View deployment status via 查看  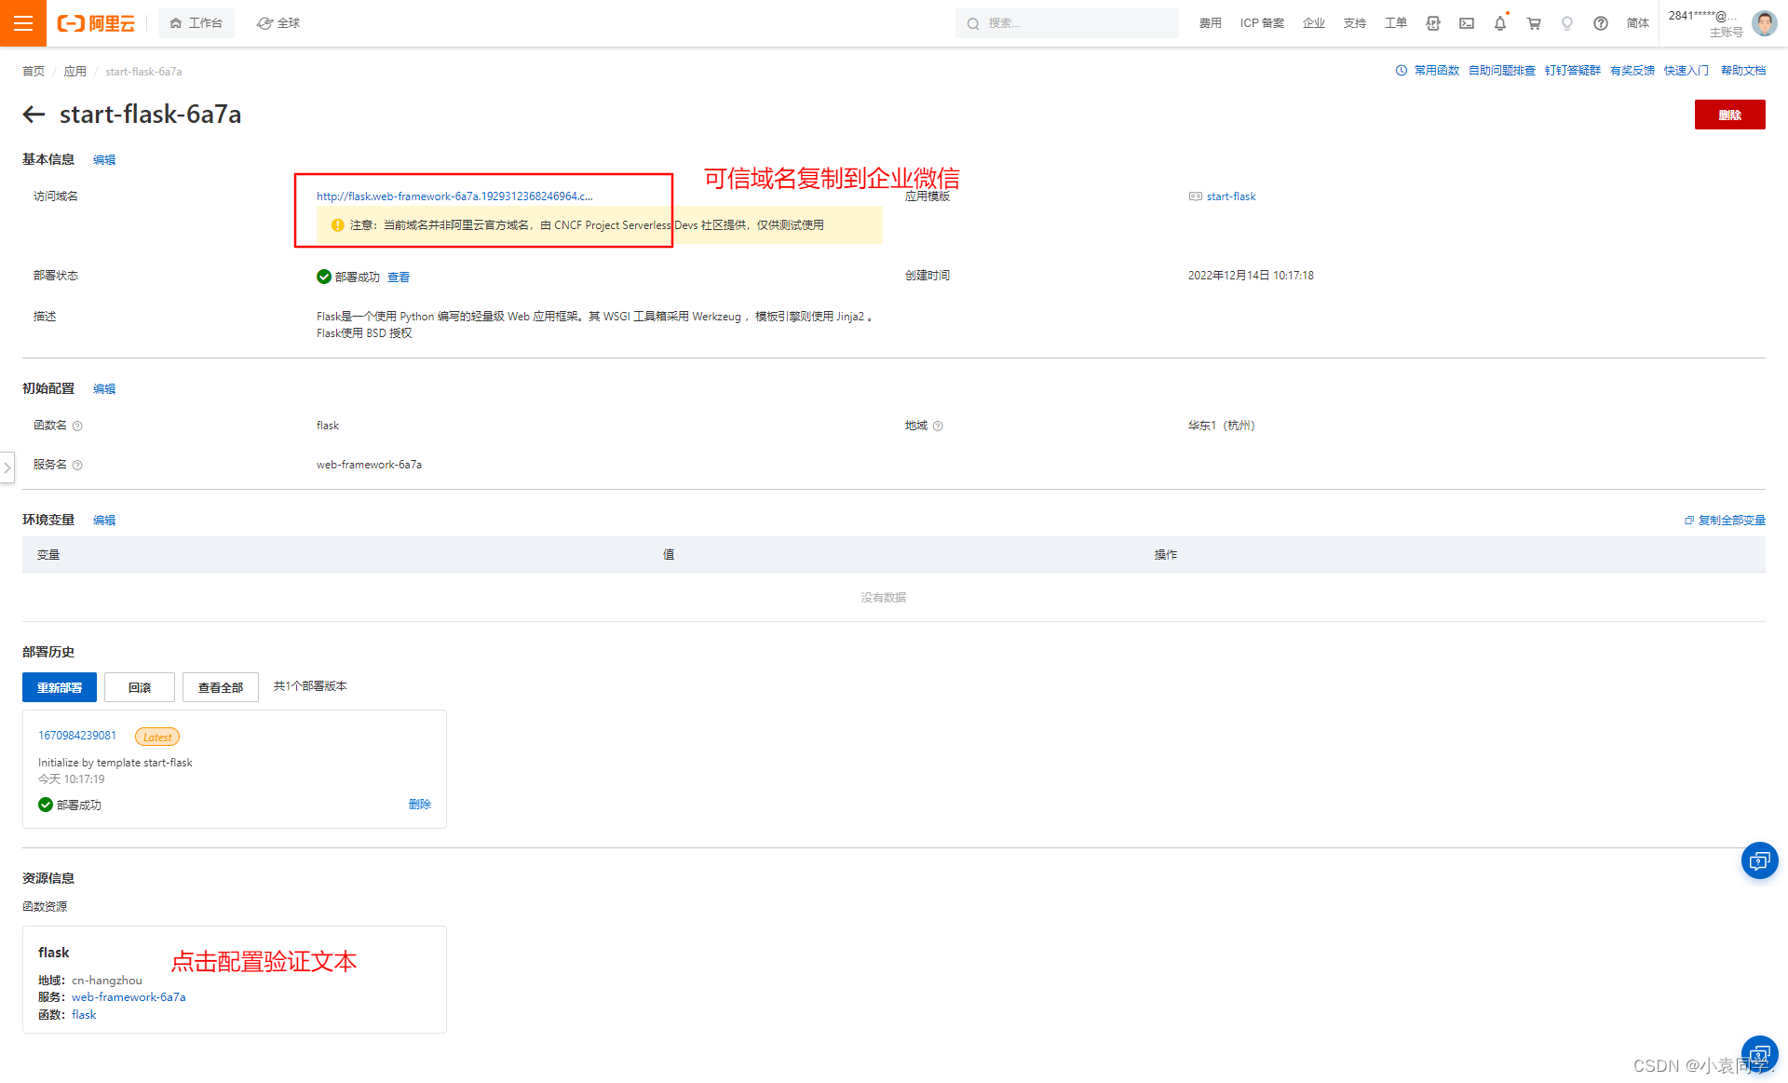point(399,278)
